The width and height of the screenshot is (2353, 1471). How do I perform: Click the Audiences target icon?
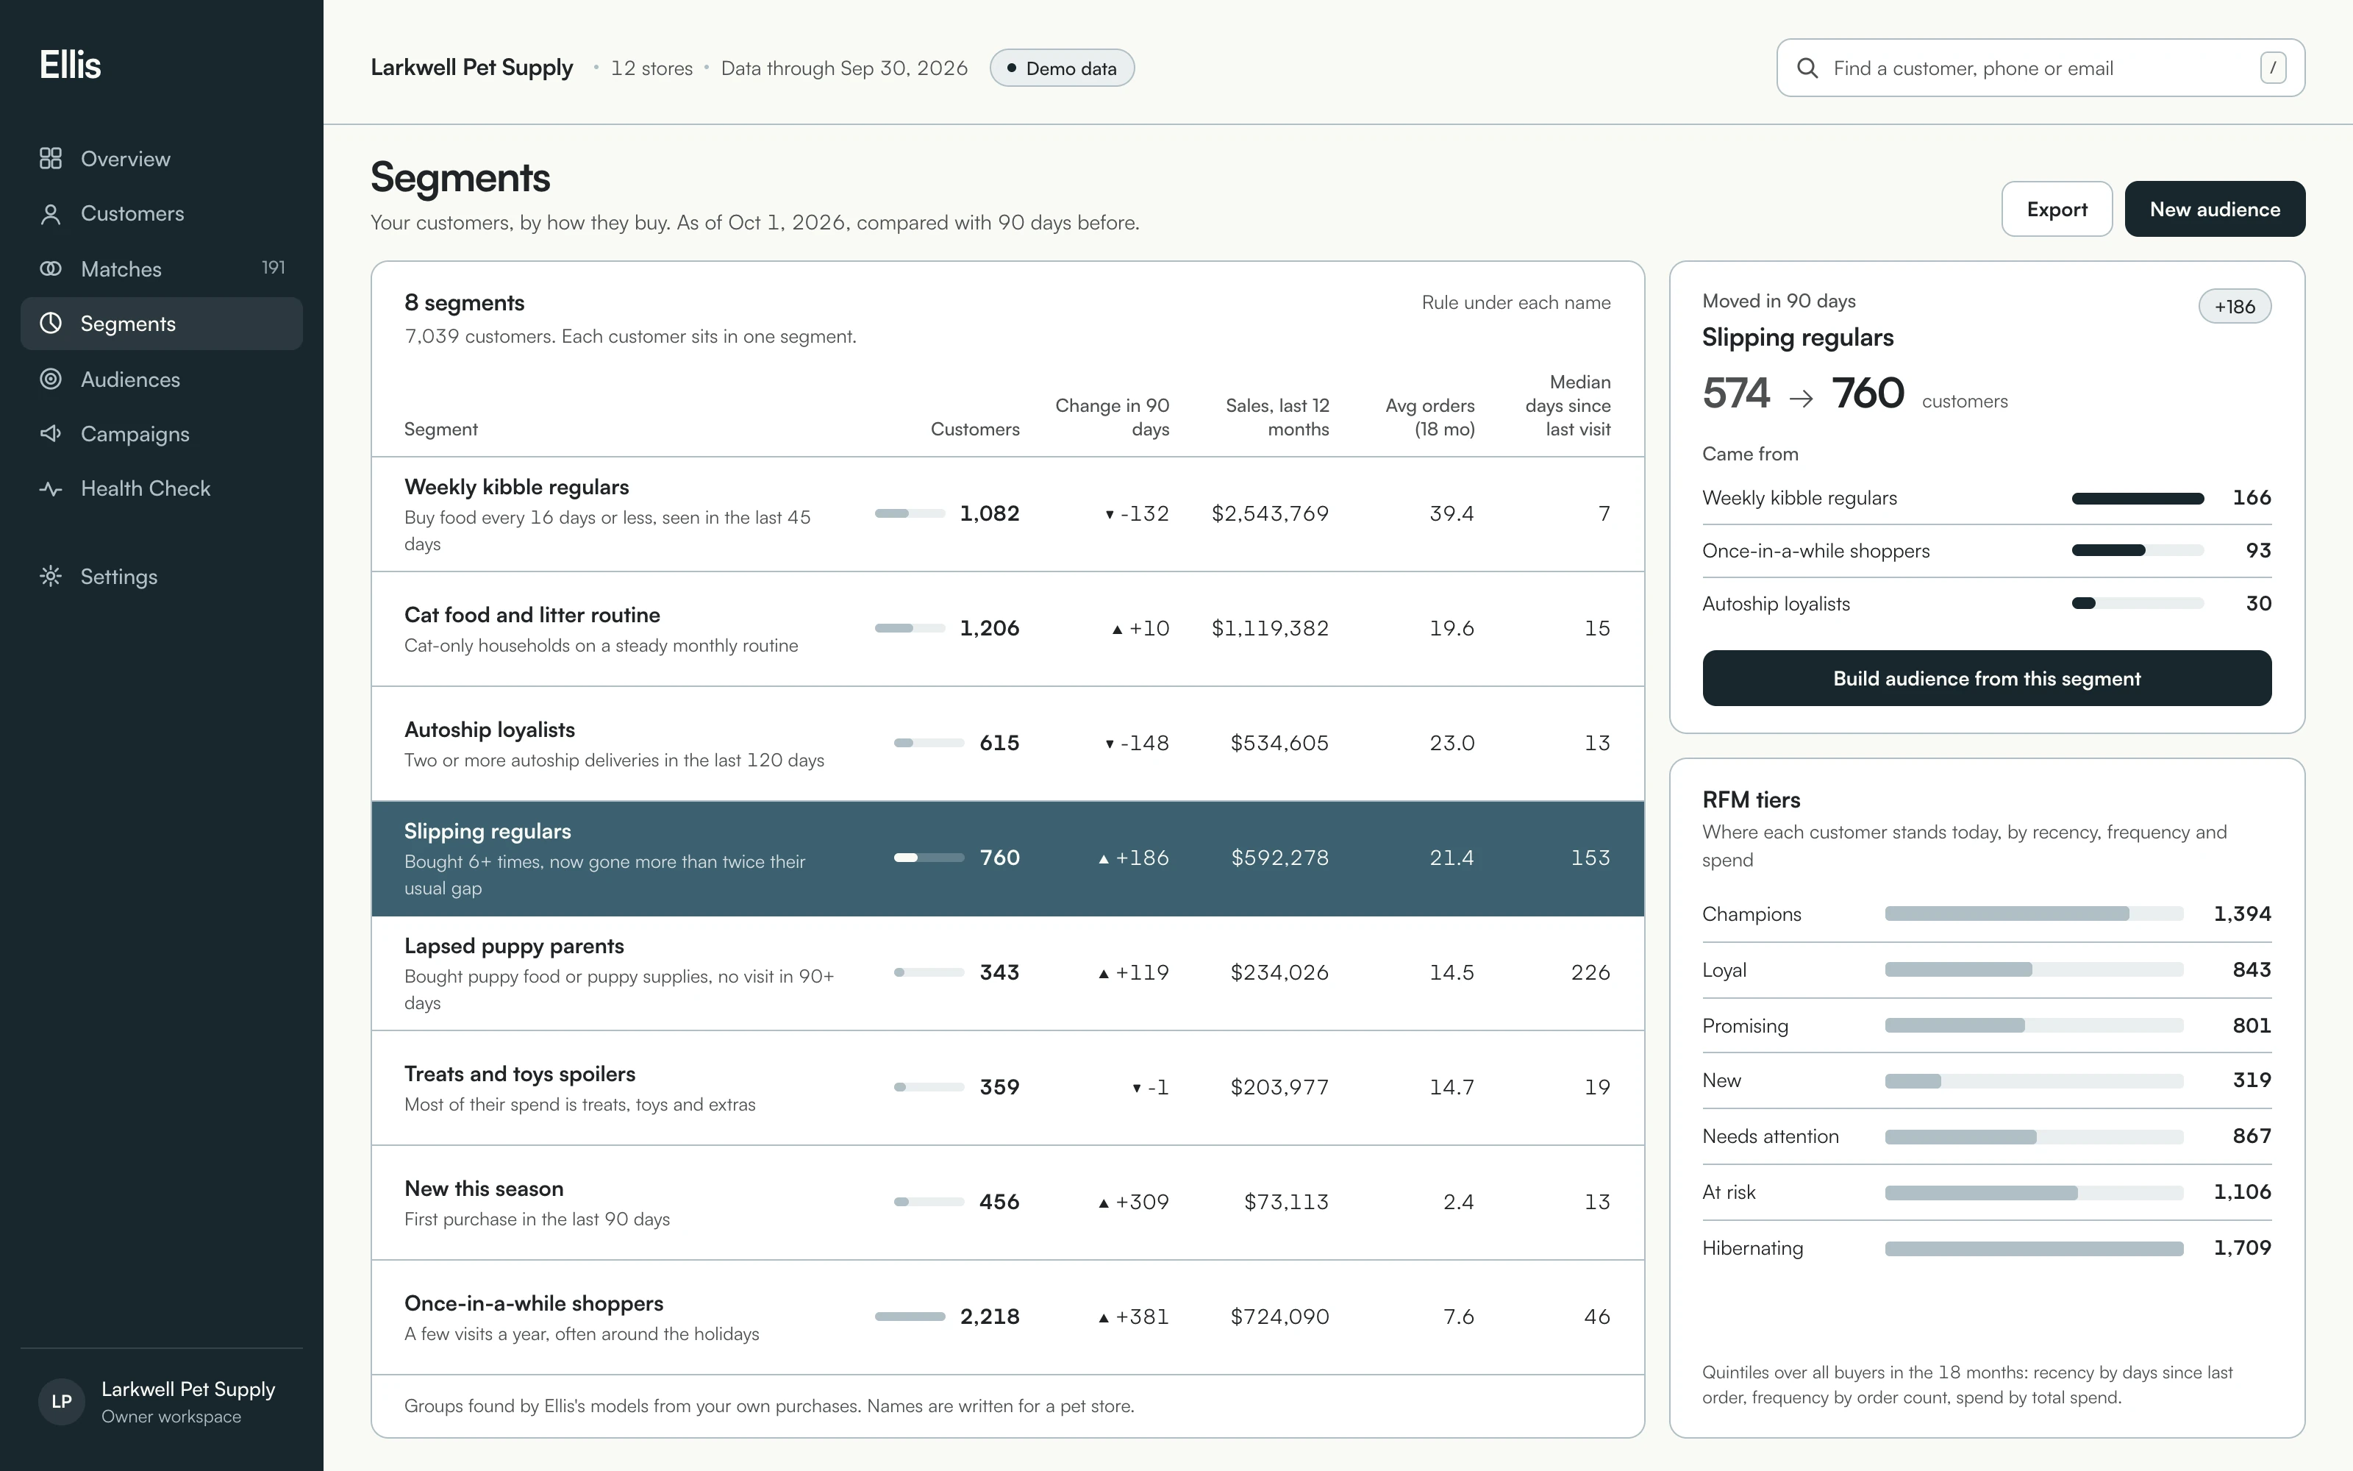(51, 380)
